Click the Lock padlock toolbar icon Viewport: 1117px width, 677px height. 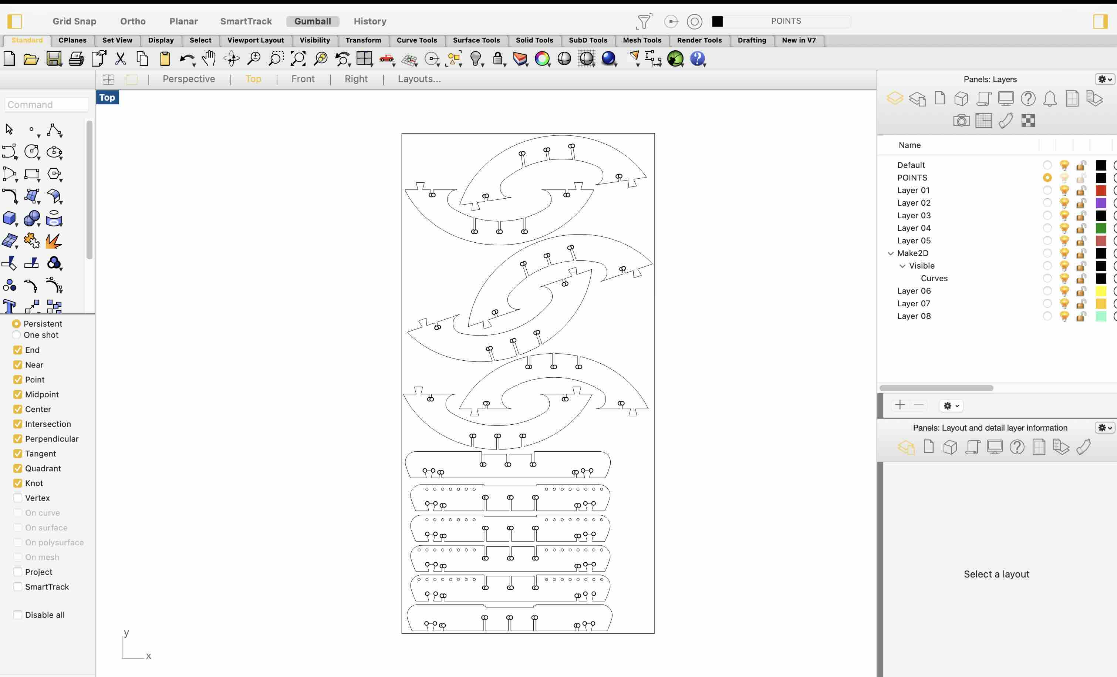coord(498,59)
